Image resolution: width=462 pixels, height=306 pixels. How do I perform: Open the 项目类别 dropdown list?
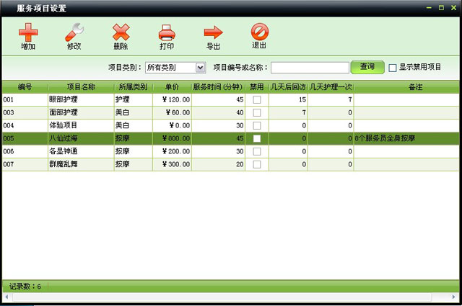pyautogui.click(x=201, y=68)
